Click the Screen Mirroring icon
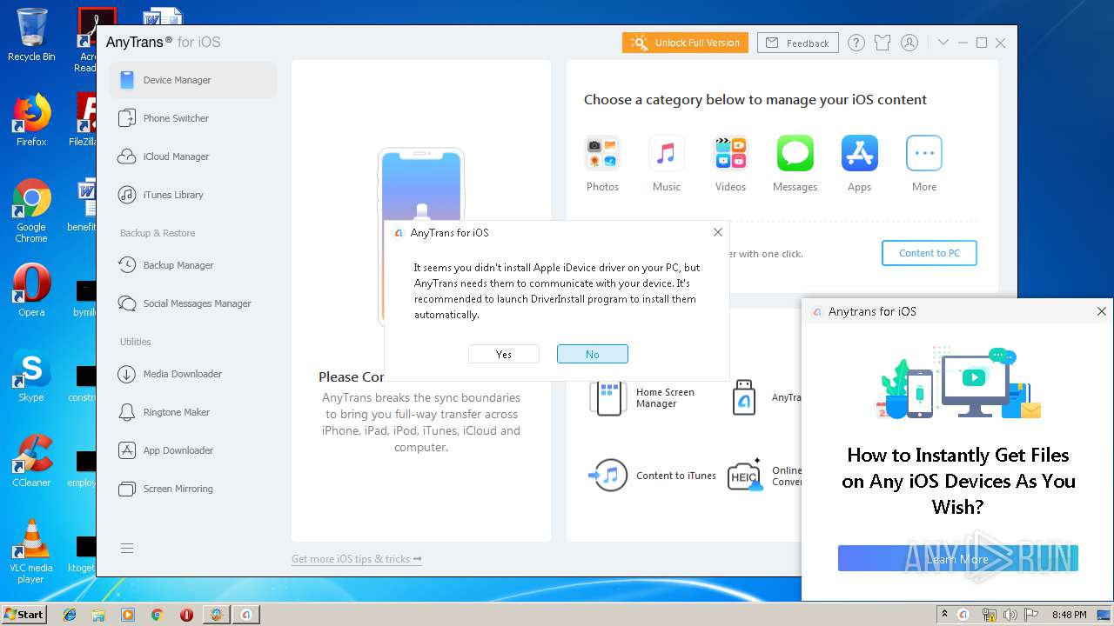This screenshot has height=626, width=1114. click(127, 489)
